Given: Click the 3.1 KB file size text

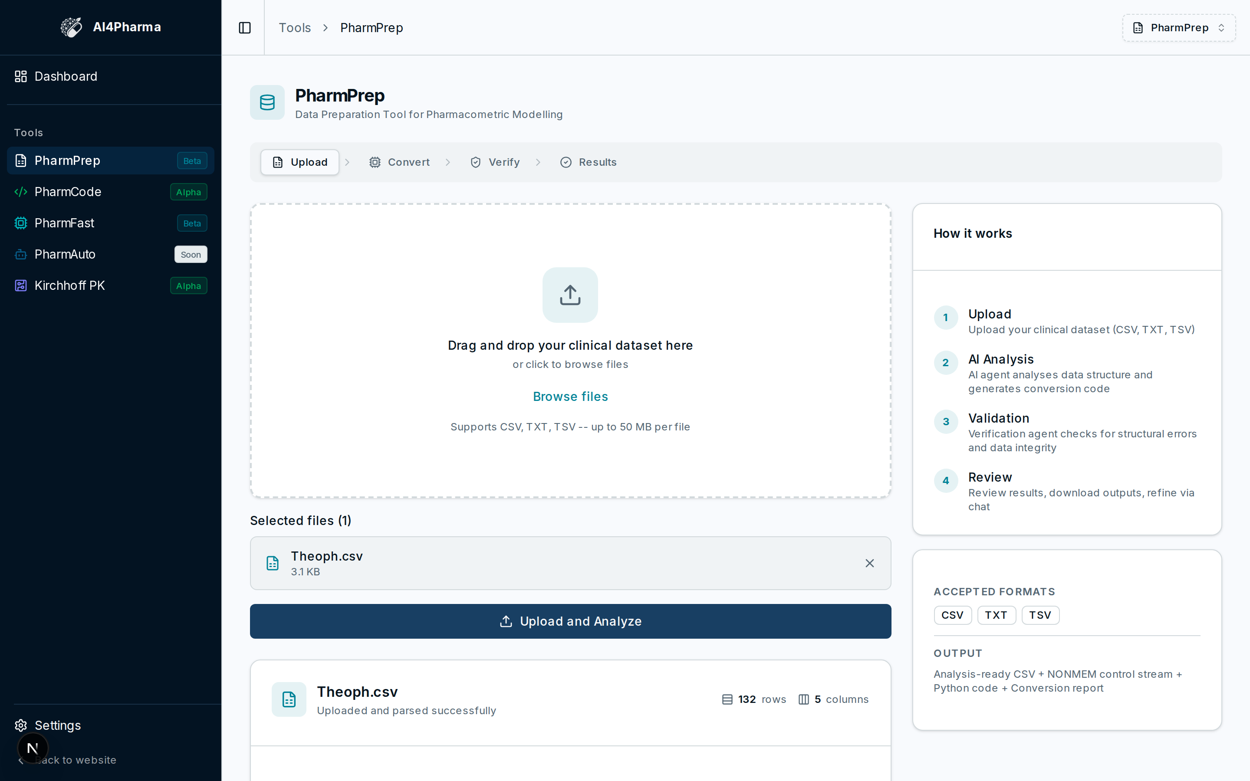Looking at the screenshot, I should [x=305, y=572].
